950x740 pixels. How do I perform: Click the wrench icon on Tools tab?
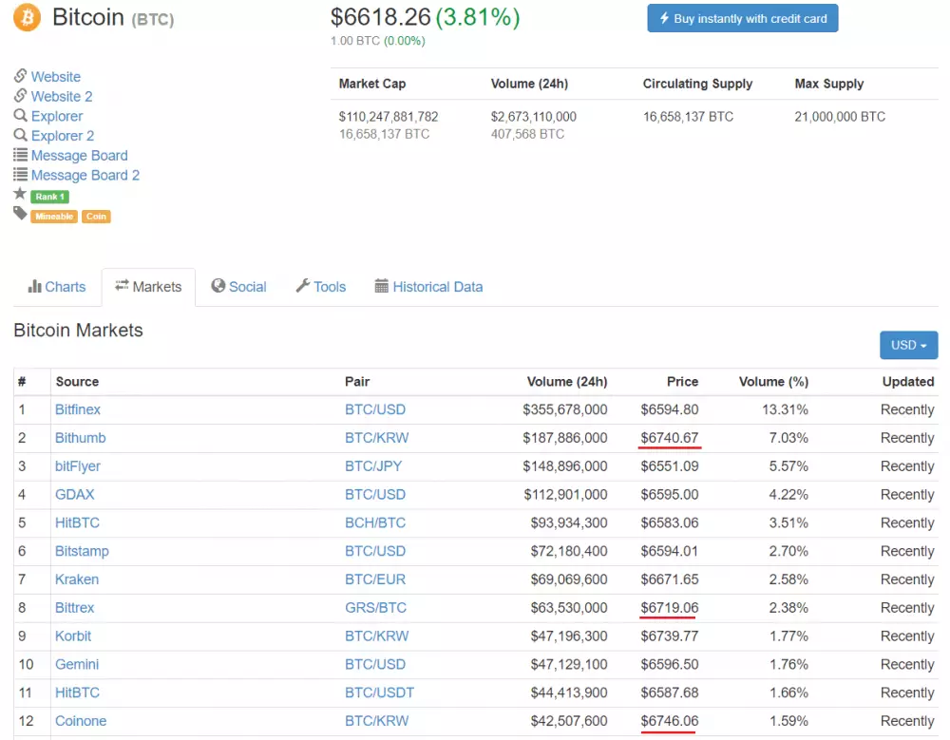pyautogui.click(x=303, y=286)
